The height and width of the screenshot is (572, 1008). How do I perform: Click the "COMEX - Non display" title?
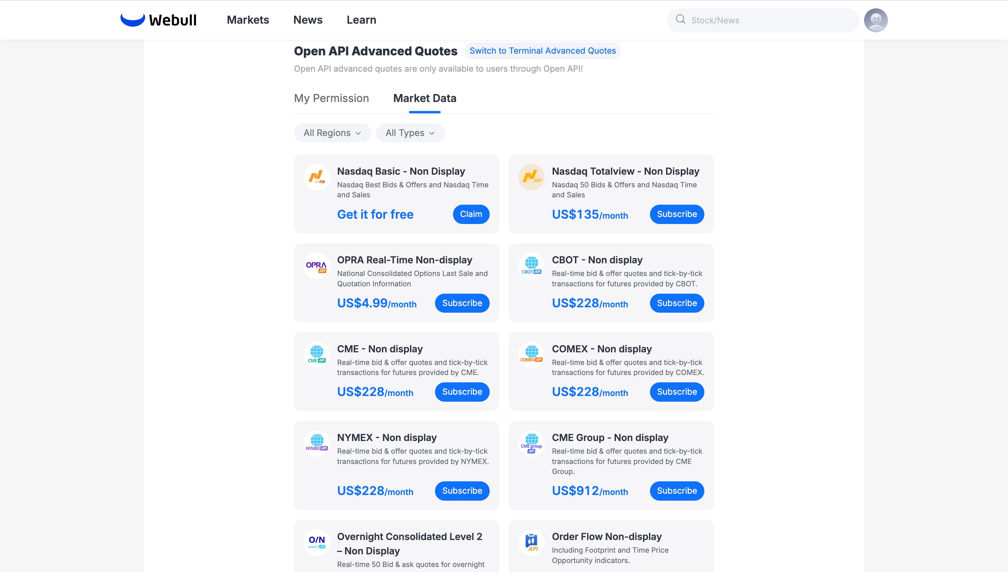(602, 349)
